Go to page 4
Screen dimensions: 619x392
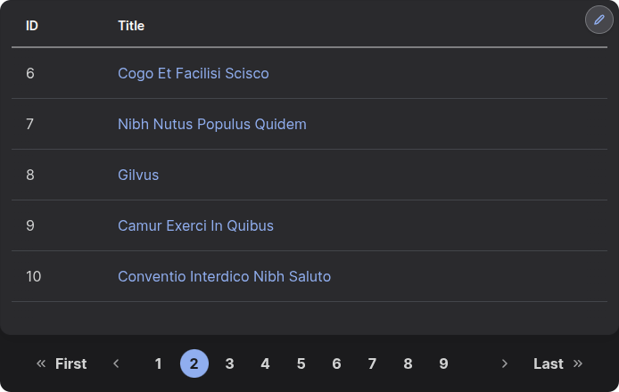pos(265,363)
